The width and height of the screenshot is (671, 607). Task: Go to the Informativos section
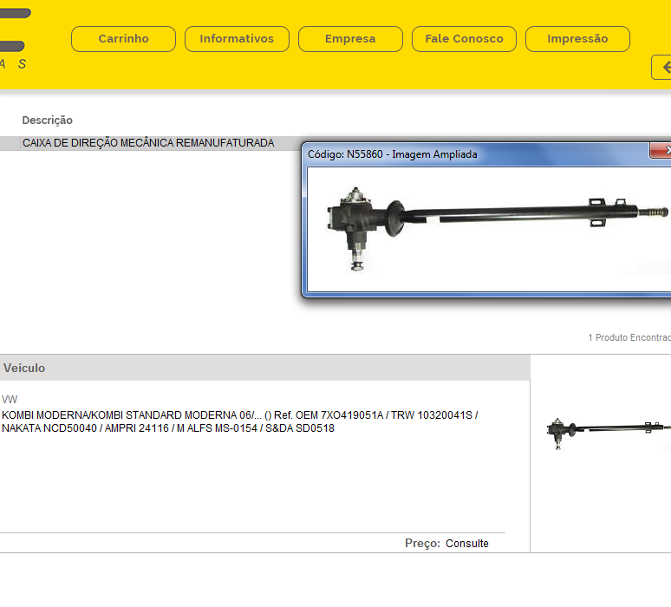click(x=237, y=39)
